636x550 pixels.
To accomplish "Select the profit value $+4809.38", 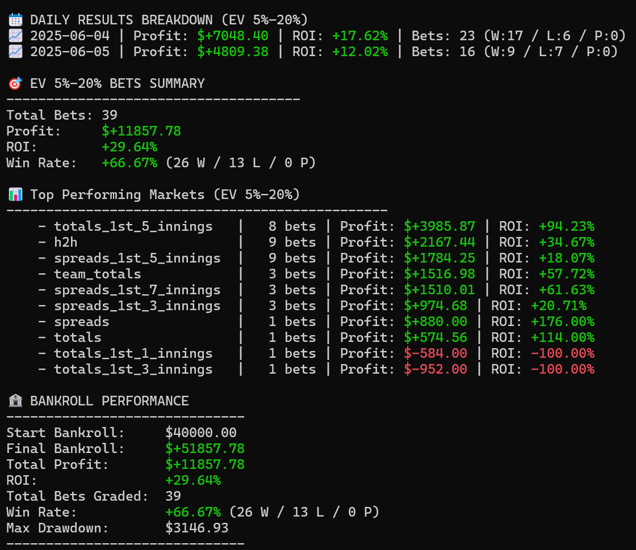I will point(233,52).
